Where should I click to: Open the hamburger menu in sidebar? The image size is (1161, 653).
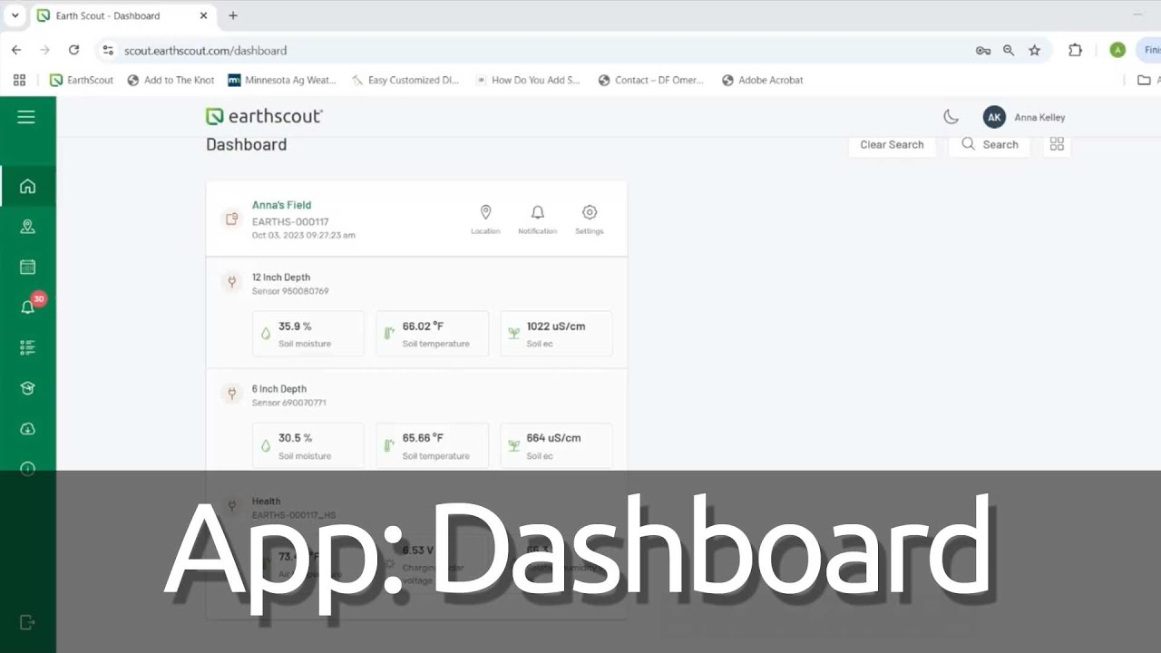[26, 117]
